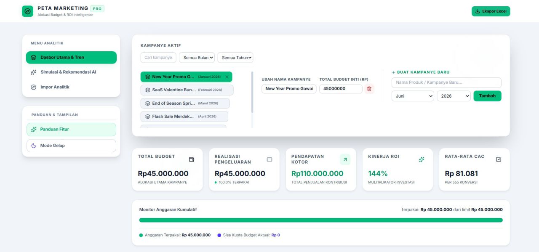Viewport: 539px width, 252px height.
Task: Click the Sisa Kuota Rp 0 value
Action: click(276, 235)
